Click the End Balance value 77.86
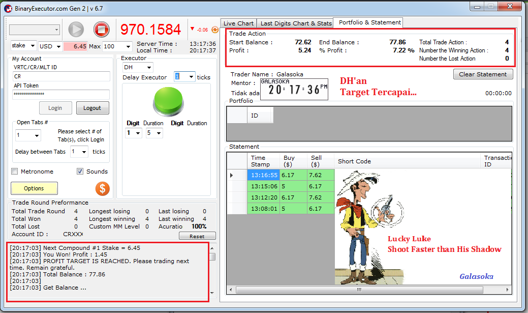This screenshot has width=528, height=313. 398,42
